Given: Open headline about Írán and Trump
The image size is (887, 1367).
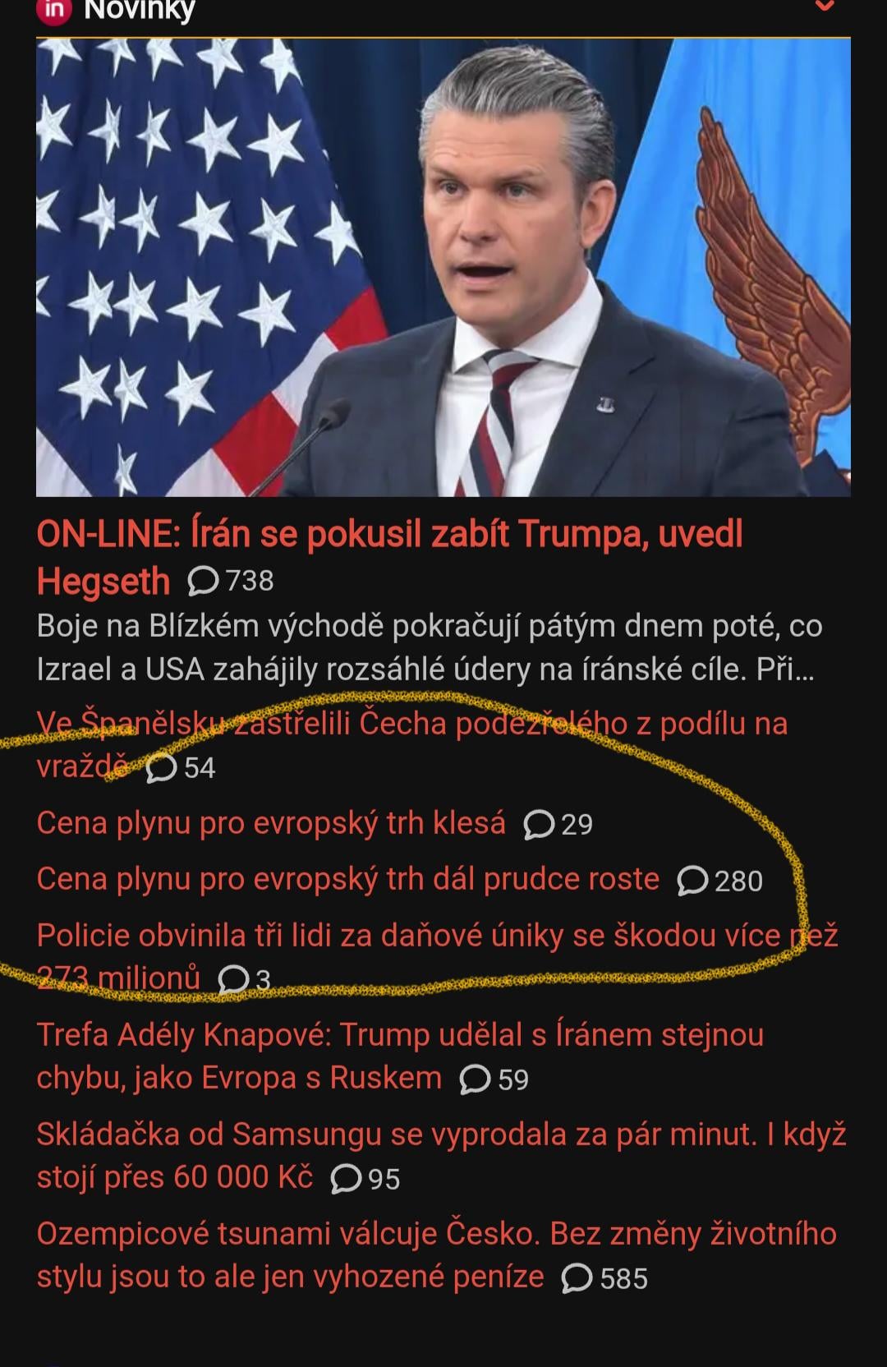Looking at the screenshot, I should point(389,558).
